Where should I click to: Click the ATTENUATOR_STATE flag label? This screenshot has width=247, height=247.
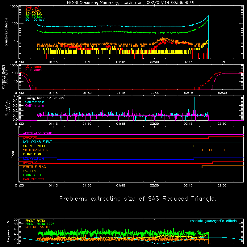tap(37, 133)
